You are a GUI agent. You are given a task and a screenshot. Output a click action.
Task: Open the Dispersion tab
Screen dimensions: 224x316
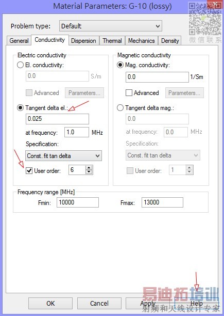tap(83, 41)
